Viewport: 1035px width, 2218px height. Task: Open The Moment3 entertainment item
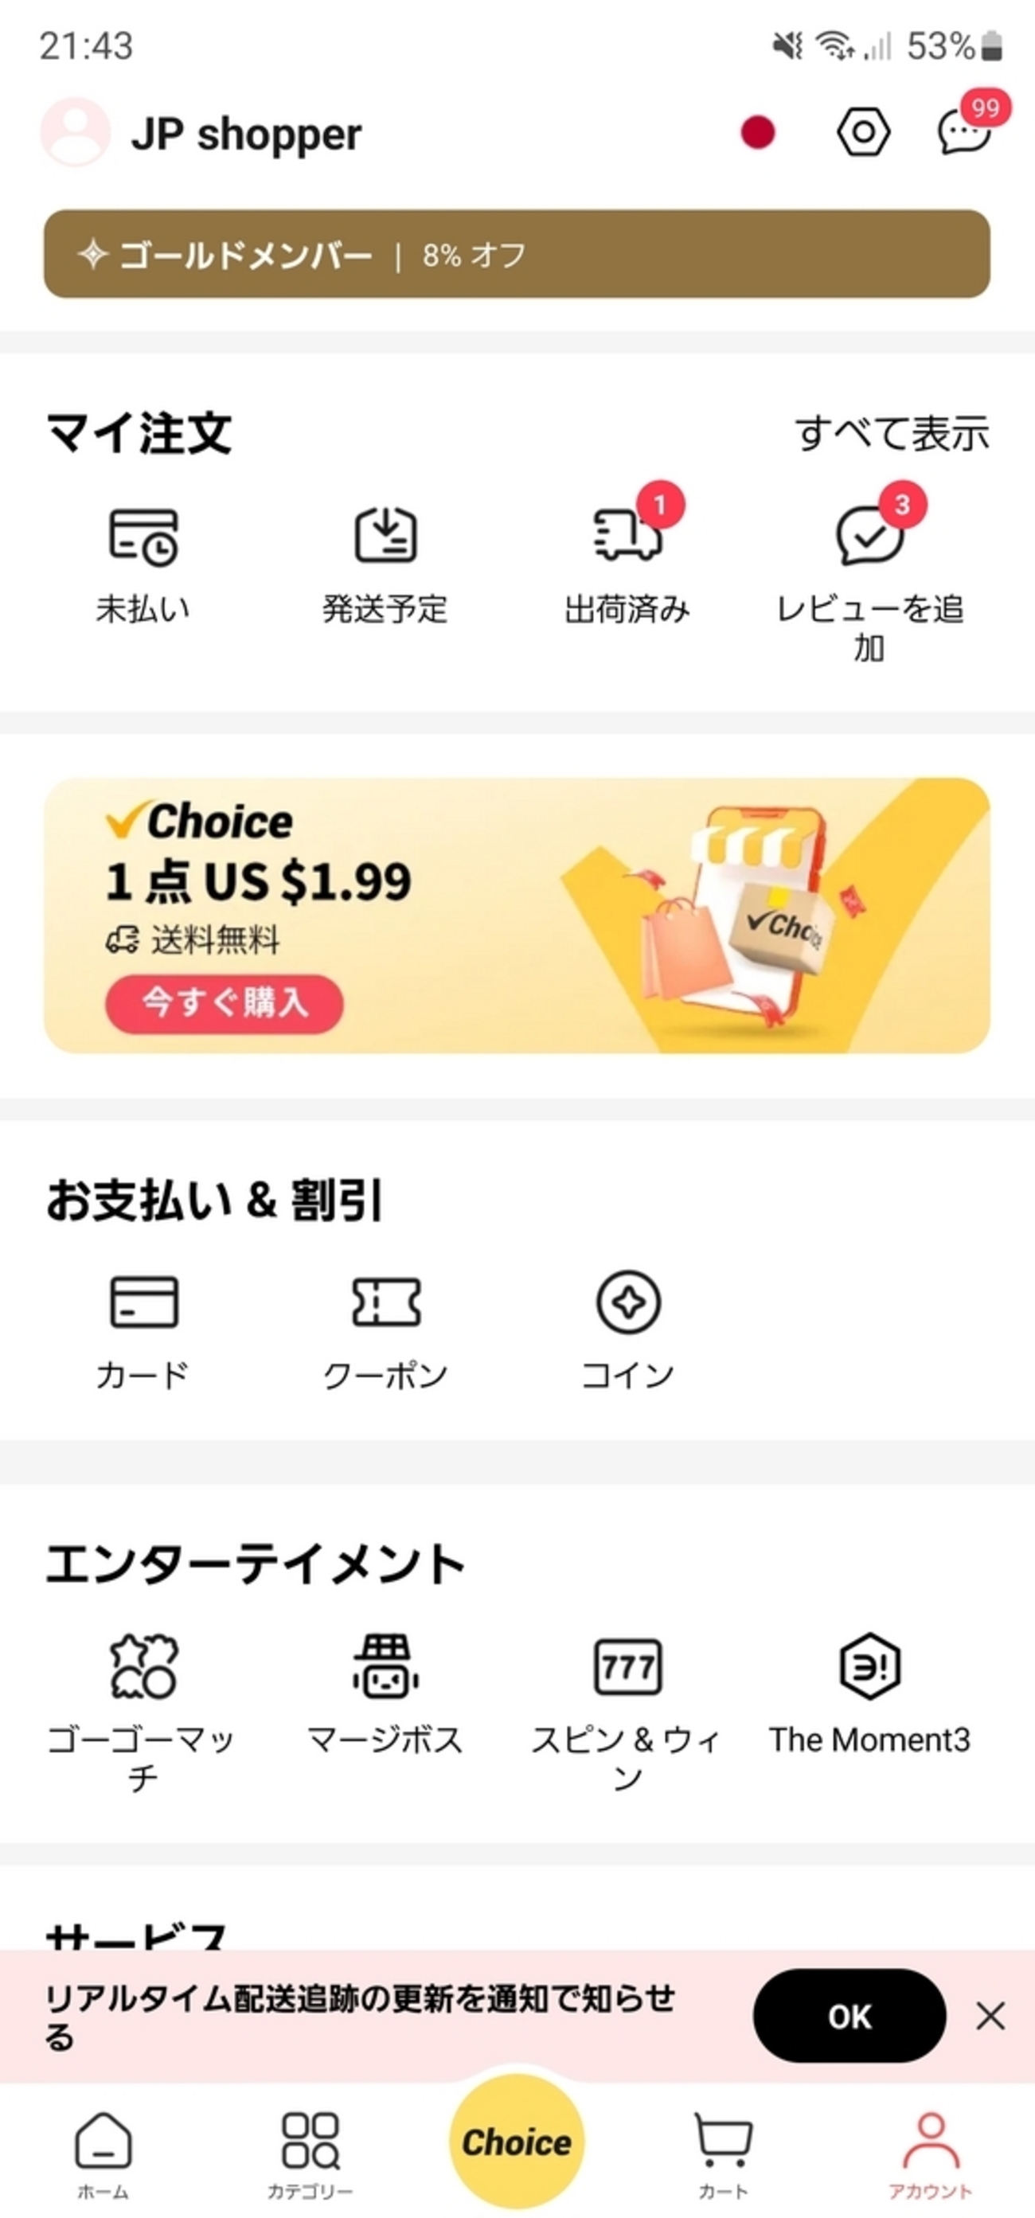click(x=869, y=1688)
